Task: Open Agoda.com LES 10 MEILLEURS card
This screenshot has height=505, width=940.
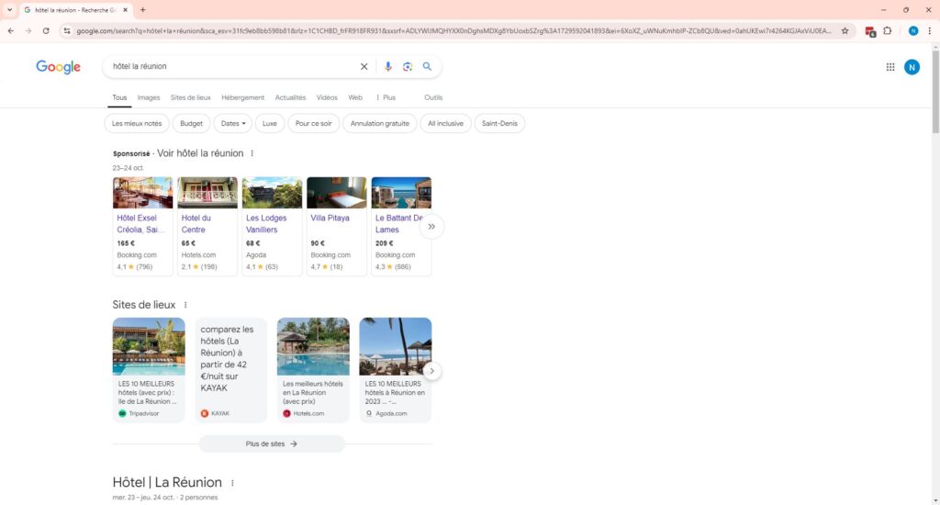Action: (x=395, y=369)
